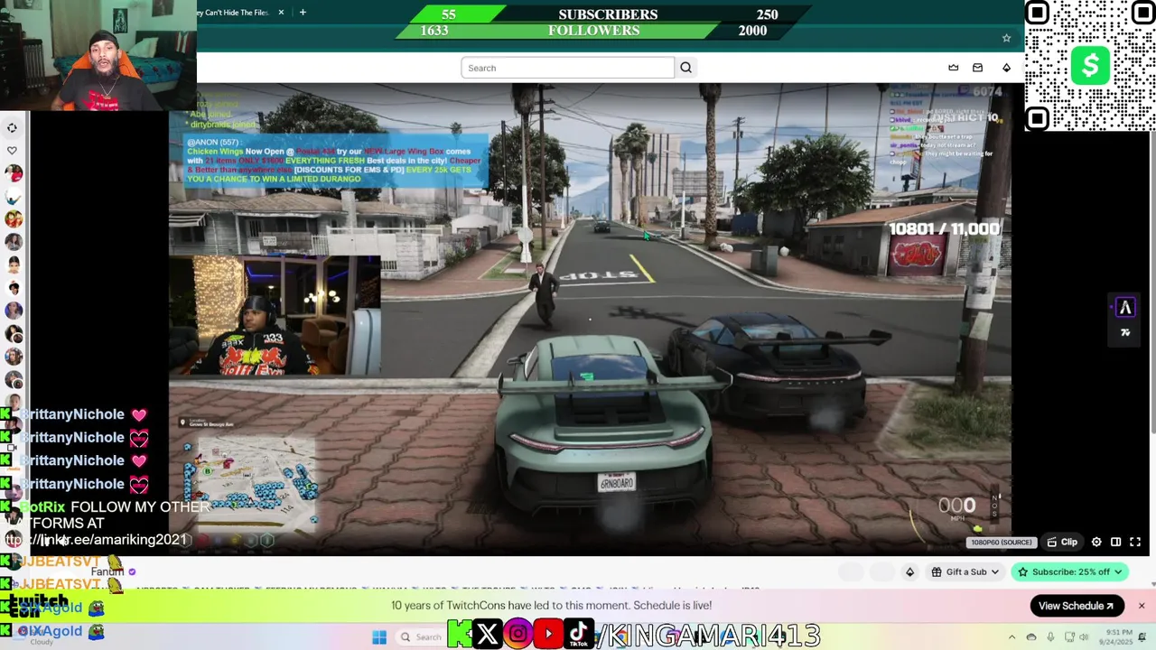Toggle fullscreen on the video player
This screenshot has width=1156, height=650.
coord(1135,542)
